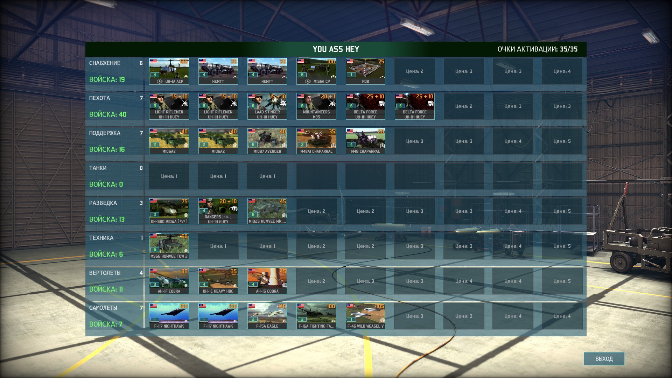The width and height of the screenshot is (672, 378).
Task: Select the M1097 Avenger support card
Action: click(x=267, y=141)
